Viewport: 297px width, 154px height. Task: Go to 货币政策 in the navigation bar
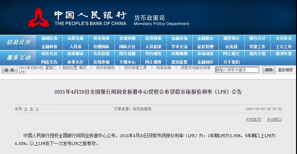[101, 38]
